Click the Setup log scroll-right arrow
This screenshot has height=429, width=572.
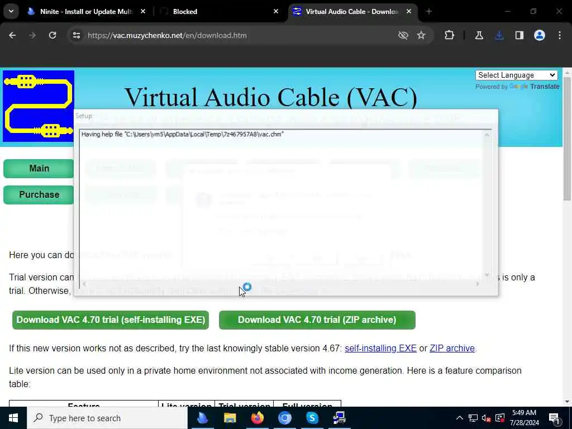coord(478,283)
